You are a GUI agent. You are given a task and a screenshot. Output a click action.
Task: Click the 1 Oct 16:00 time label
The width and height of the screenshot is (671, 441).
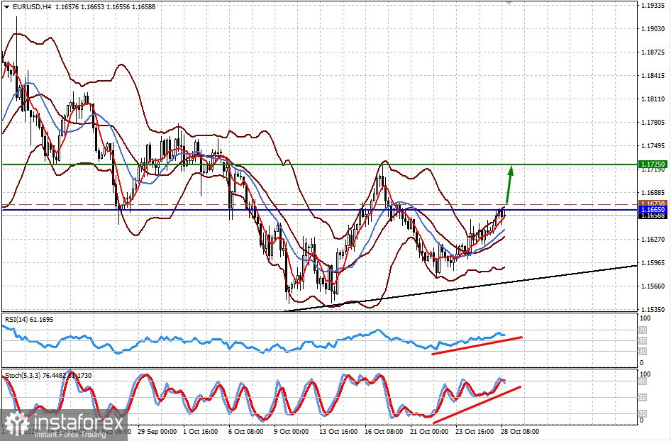(201, 432)
